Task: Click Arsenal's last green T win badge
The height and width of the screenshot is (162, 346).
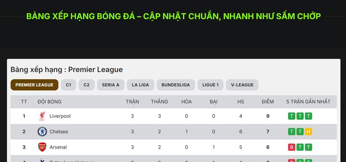Action: [308, 147]
